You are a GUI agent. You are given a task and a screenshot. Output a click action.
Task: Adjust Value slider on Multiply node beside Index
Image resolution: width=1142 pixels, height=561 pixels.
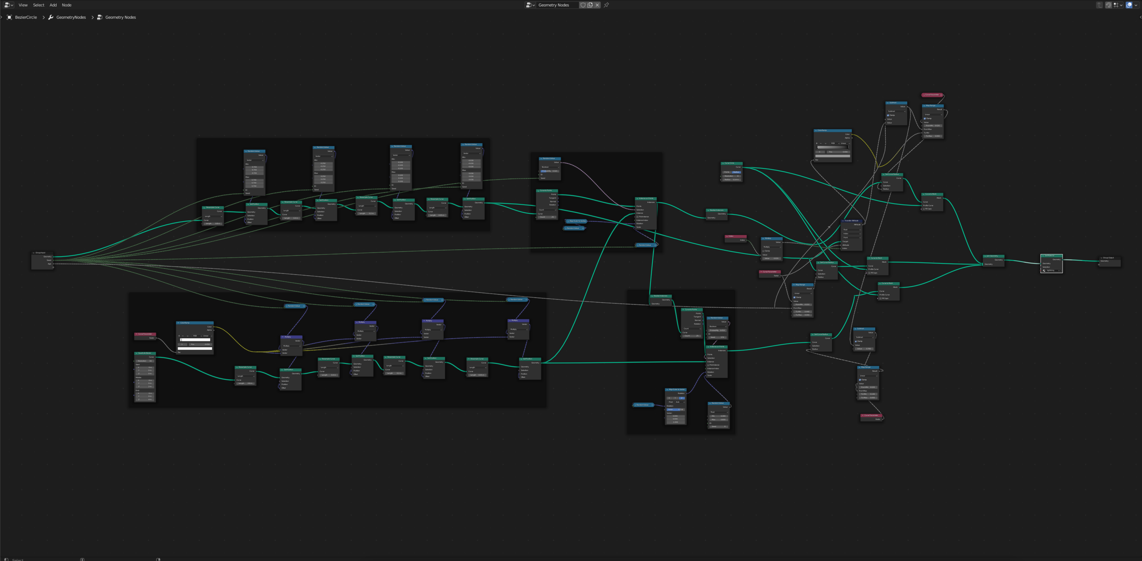[771, 259]
